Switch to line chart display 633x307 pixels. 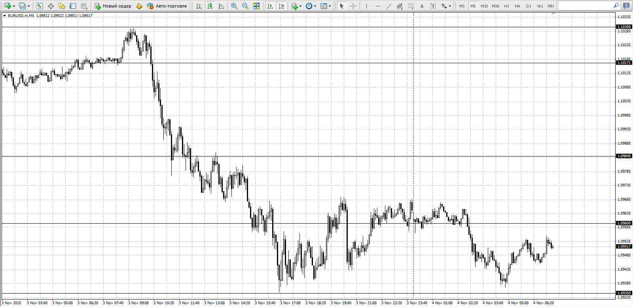pyautogui.click(x=221, y=6)
